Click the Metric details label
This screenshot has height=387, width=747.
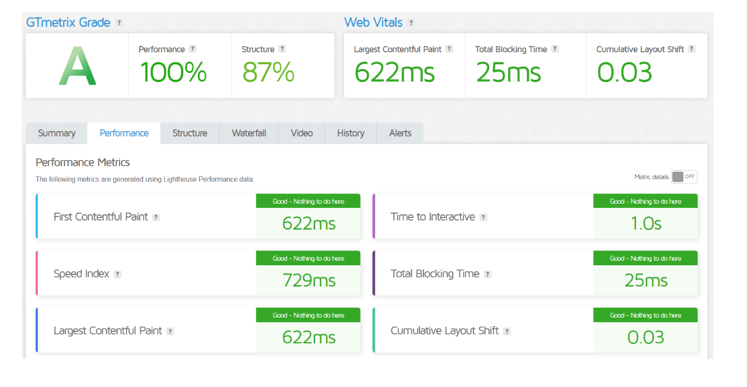pyautogui.click(x=652, y=177)
